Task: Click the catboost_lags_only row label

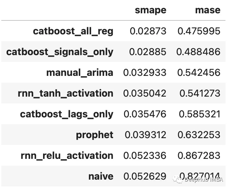Action: (x=67, y=114)
